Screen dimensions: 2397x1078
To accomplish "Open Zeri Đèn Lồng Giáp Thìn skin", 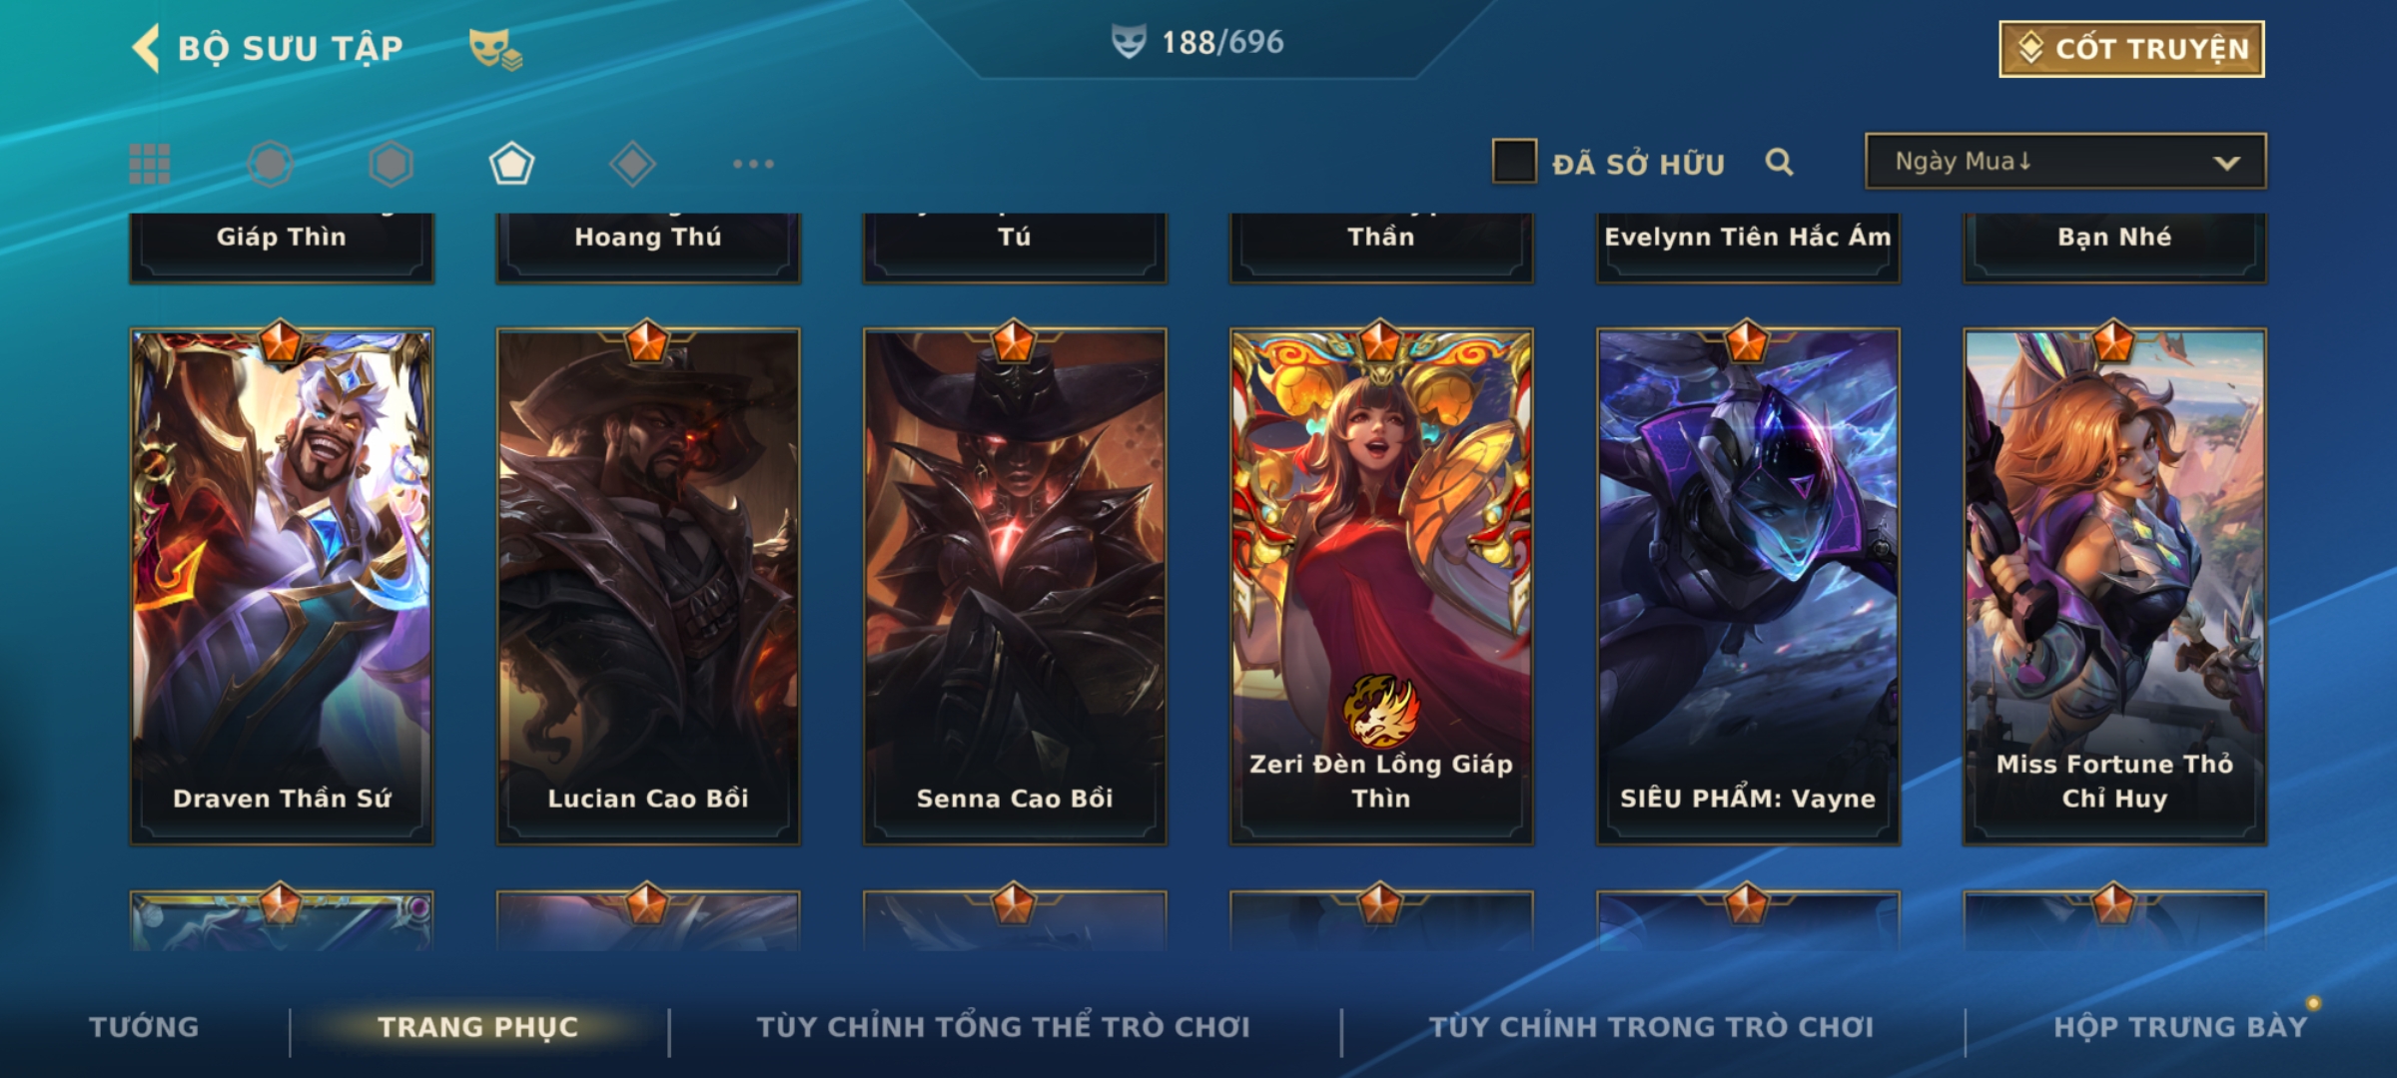I will pos(1381,587).
